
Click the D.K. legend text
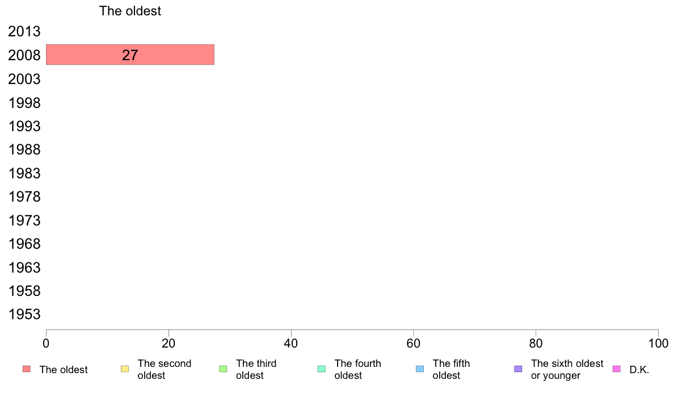639,370
